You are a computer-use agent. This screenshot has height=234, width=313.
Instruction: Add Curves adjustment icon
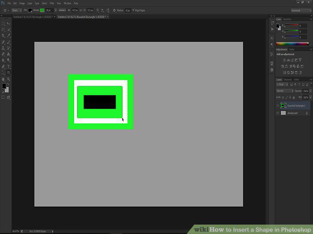coord(292,60)
